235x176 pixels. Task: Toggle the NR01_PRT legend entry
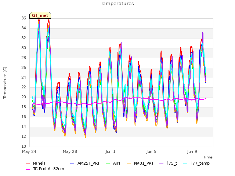pyautogui.click(x=140, y=164)
